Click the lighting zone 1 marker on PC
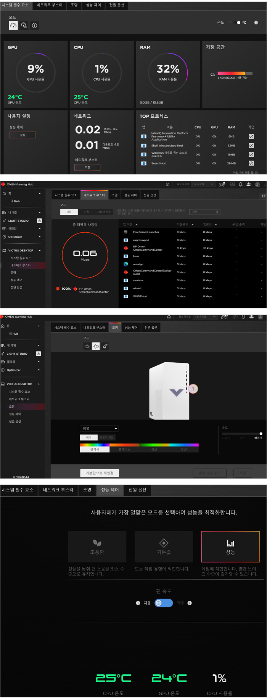The width and height of the screenshot is (267, 699). click(193, 389)
